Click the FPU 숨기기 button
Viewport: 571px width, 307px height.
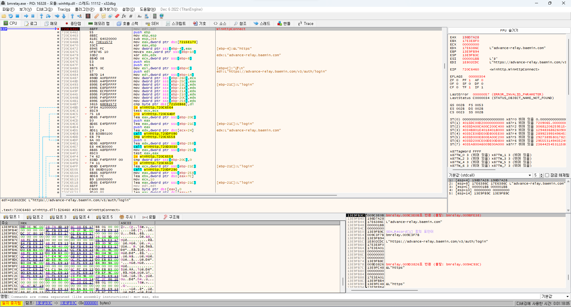(509, 30)
